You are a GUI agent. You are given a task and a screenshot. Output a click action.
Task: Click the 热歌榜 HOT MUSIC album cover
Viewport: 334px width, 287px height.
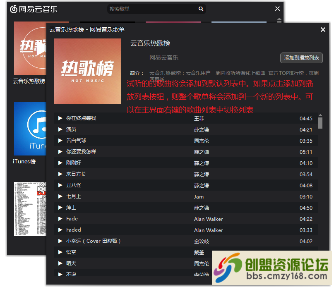click(88, 71)
